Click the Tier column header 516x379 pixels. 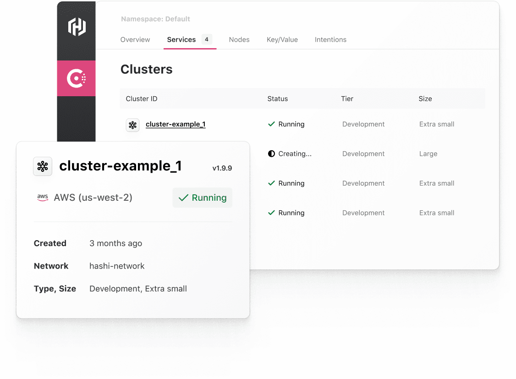tap(347, 99)
